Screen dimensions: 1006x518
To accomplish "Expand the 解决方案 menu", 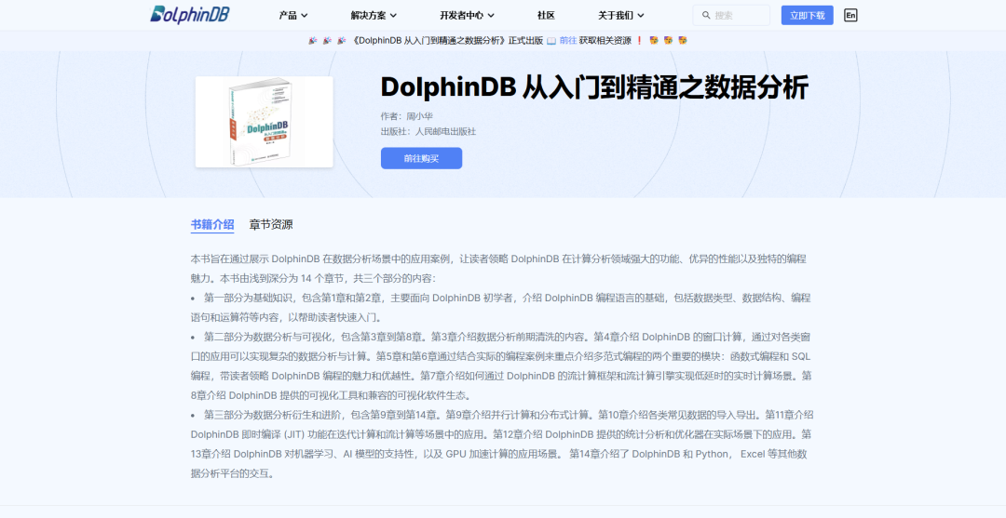I will click(374, 16).
